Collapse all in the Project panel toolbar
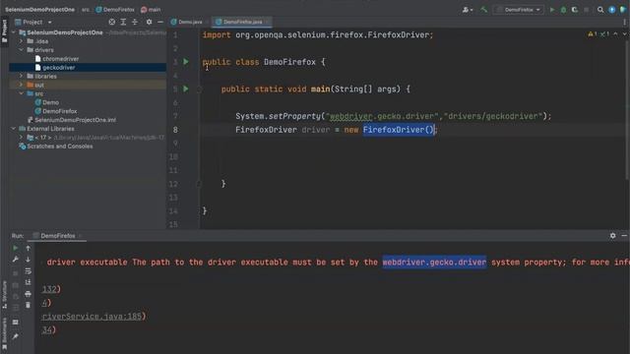The width and height of the screenshot is (630, 354). pos(135,22)
